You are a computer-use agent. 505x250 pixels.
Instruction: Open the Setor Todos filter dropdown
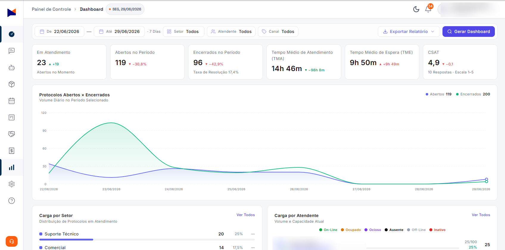183,32
